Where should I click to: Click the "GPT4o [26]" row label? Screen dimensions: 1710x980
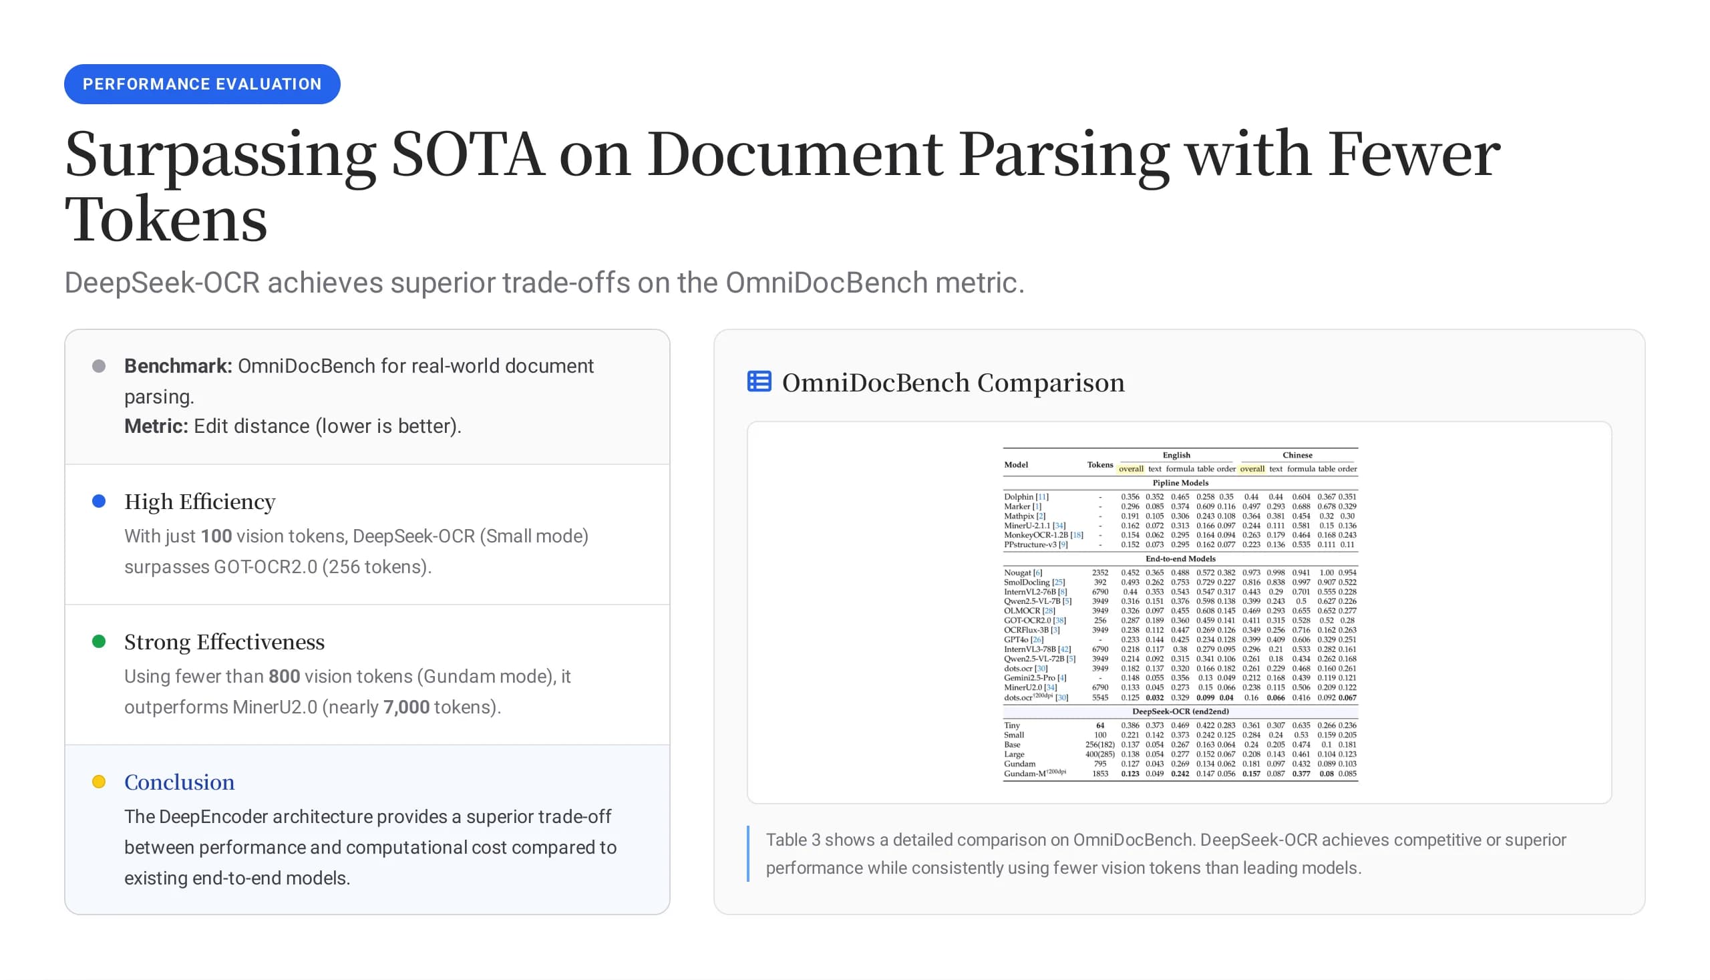coord(1023,639)
